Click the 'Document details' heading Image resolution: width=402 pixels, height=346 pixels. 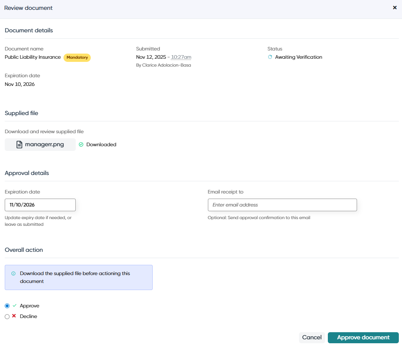tap(29, 30)
